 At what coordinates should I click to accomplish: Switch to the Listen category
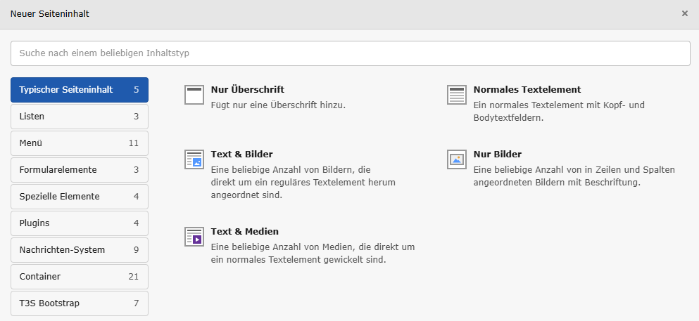[x=80, y=117]
